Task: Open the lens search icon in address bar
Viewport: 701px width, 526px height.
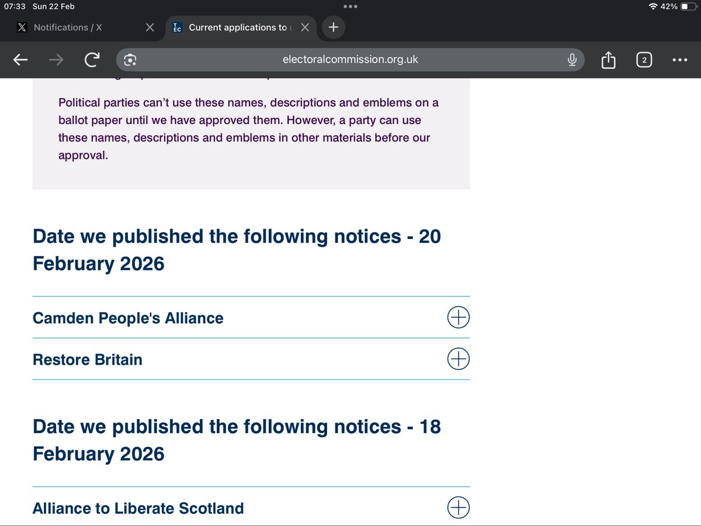Action: click(x=130, y=60)
